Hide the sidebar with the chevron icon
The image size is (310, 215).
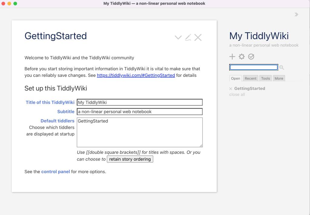[296, 14]
